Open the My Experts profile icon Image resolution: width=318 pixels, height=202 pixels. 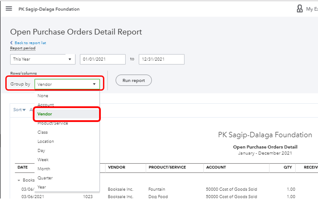pyautogui.click(x=300, y=9)
